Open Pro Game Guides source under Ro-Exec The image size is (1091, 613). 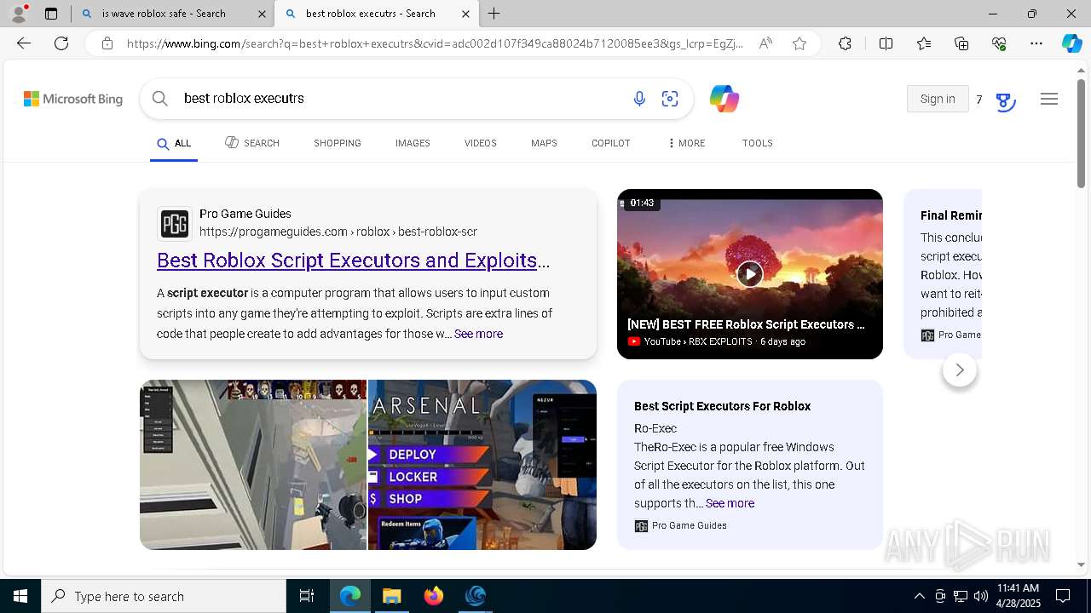(680, 526)
